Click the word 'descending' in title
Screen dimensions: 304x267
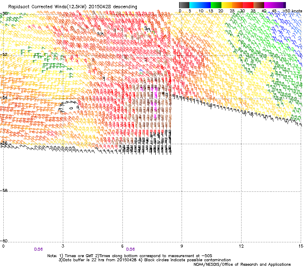coord(125,7)
